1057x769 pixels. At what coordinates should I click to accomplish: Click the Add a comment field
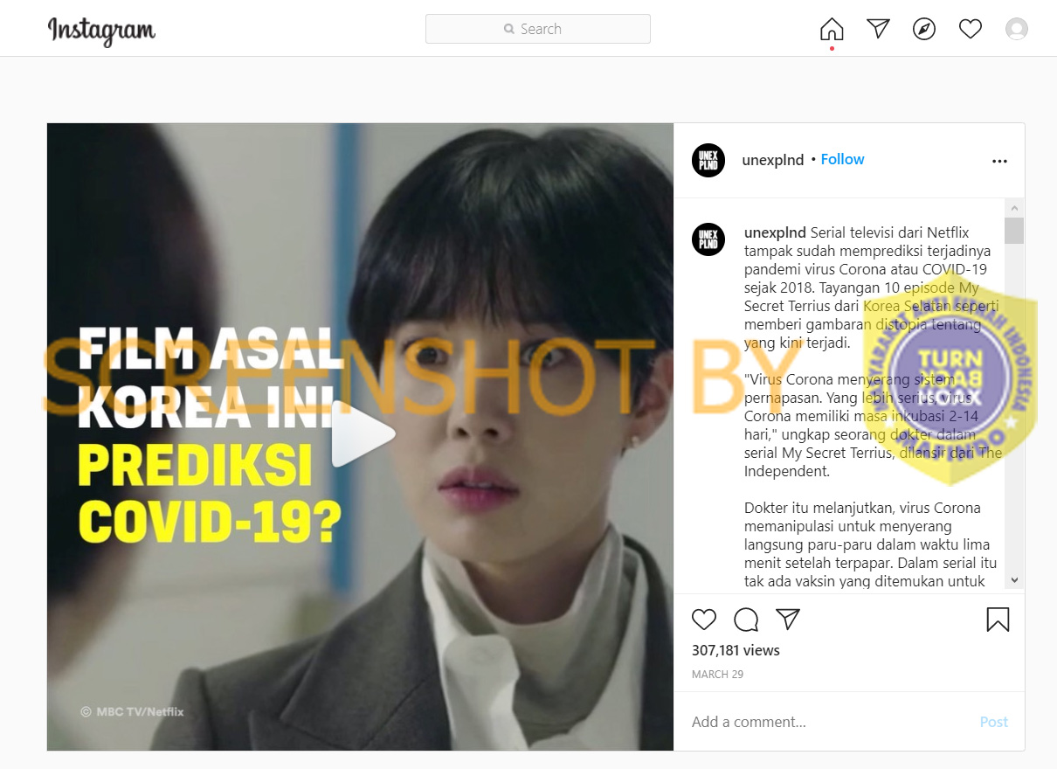(830, 722)
